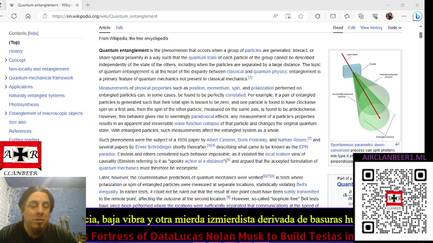Open Settings and more menu

[x=404, y=16]
